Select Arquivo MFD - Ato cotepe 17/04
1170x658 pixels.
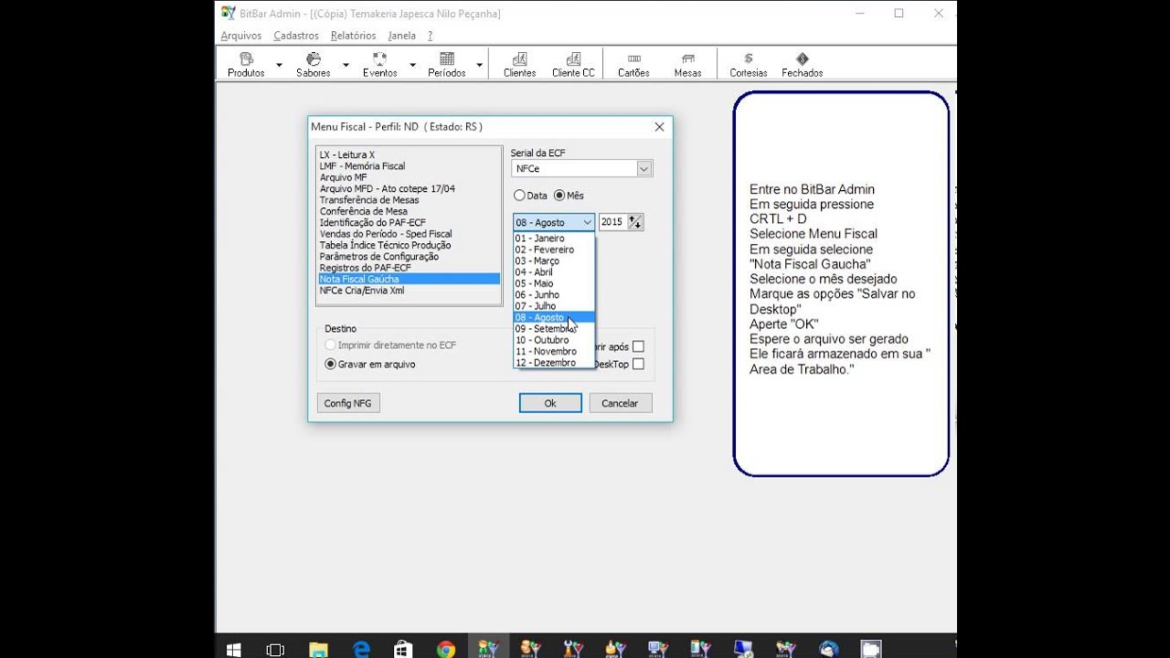(409, 189)
